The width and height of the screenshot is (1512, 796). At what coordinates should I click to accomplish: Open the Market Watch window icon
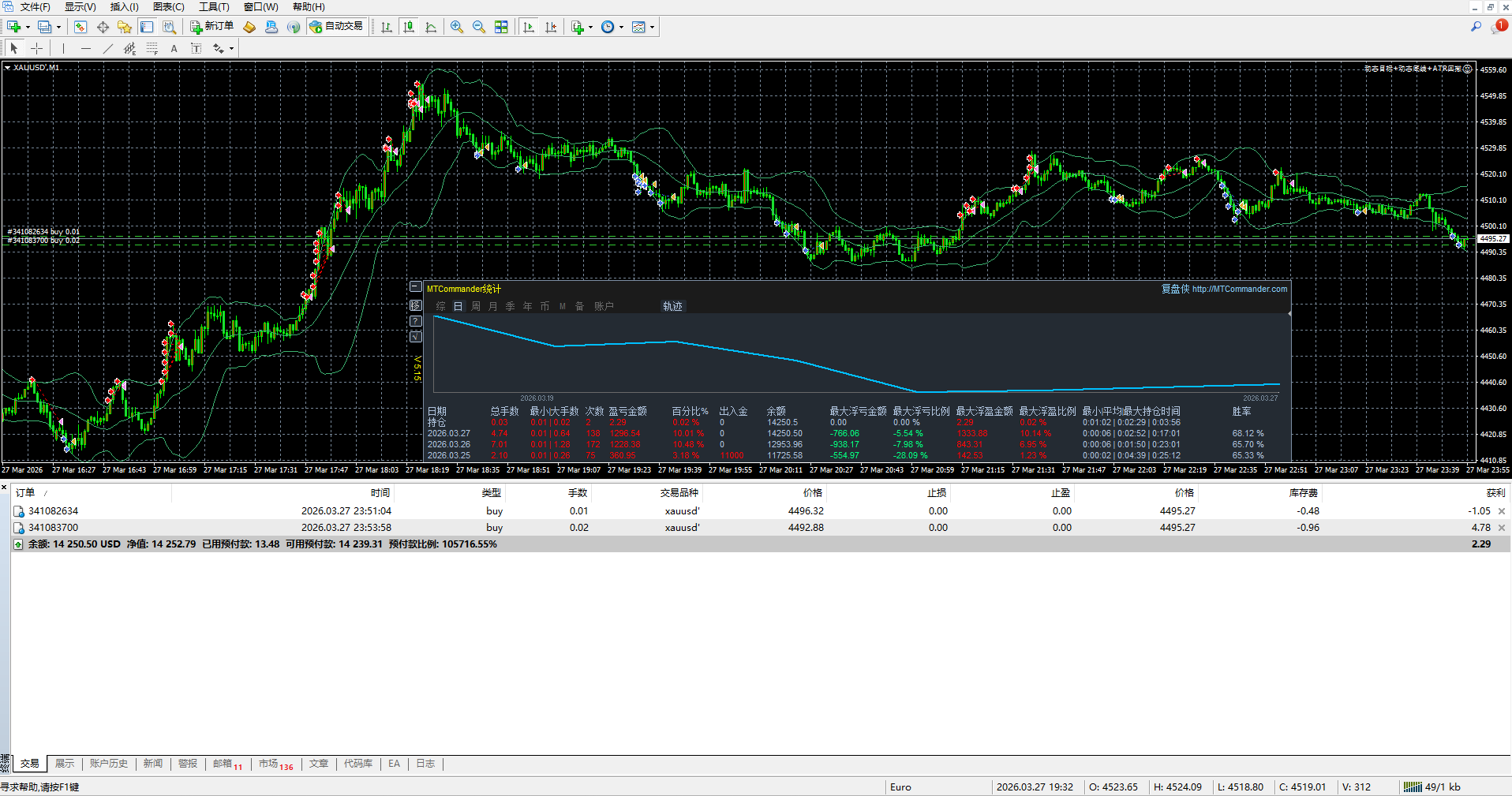[x=80, y=27]
